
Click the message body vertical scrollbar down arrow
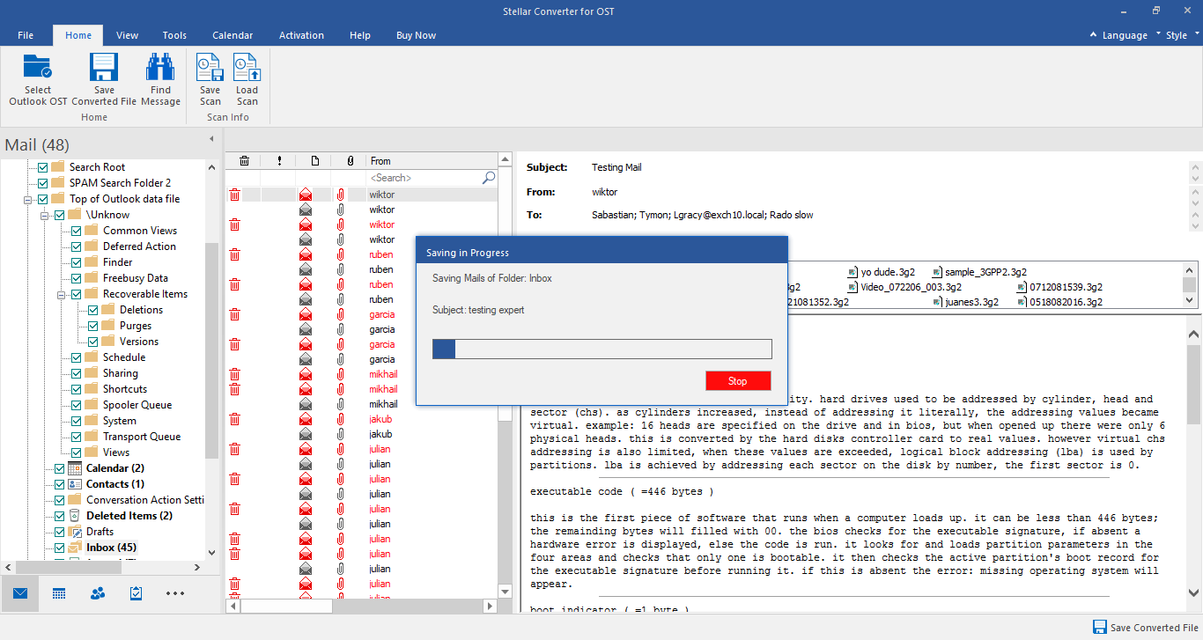click(x=1193, y=593)
